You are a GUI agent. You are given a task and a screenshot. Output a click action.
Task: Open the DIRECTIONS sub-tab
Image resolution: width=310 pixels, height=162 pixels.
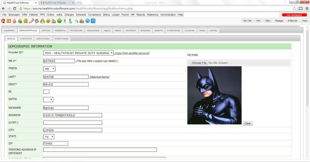point(61,39)
